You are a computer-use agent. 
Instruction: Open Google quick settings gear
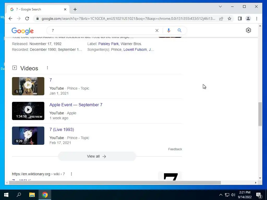coord(248,30)
